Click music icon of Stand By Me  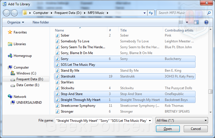(58, 71)
